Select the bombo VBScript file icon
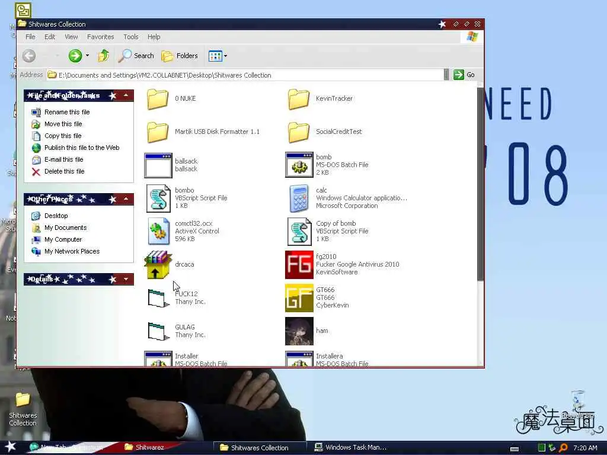The image size is (607, 455). 158,198
